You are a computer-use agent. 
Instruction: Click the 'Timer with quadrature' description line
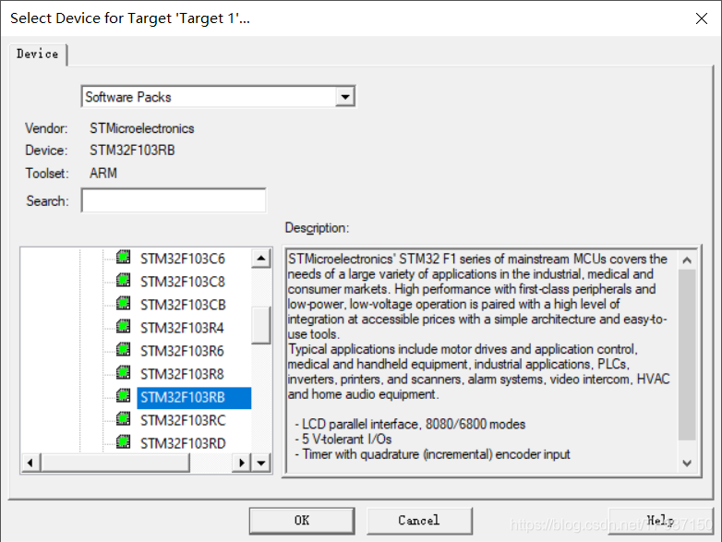432,454
